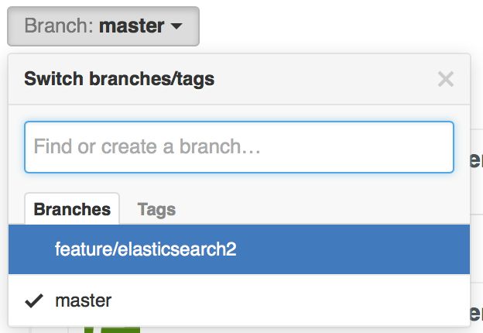Toggle the branch selector via down triangle
483x333 pixels.
[x=176, y=26]
